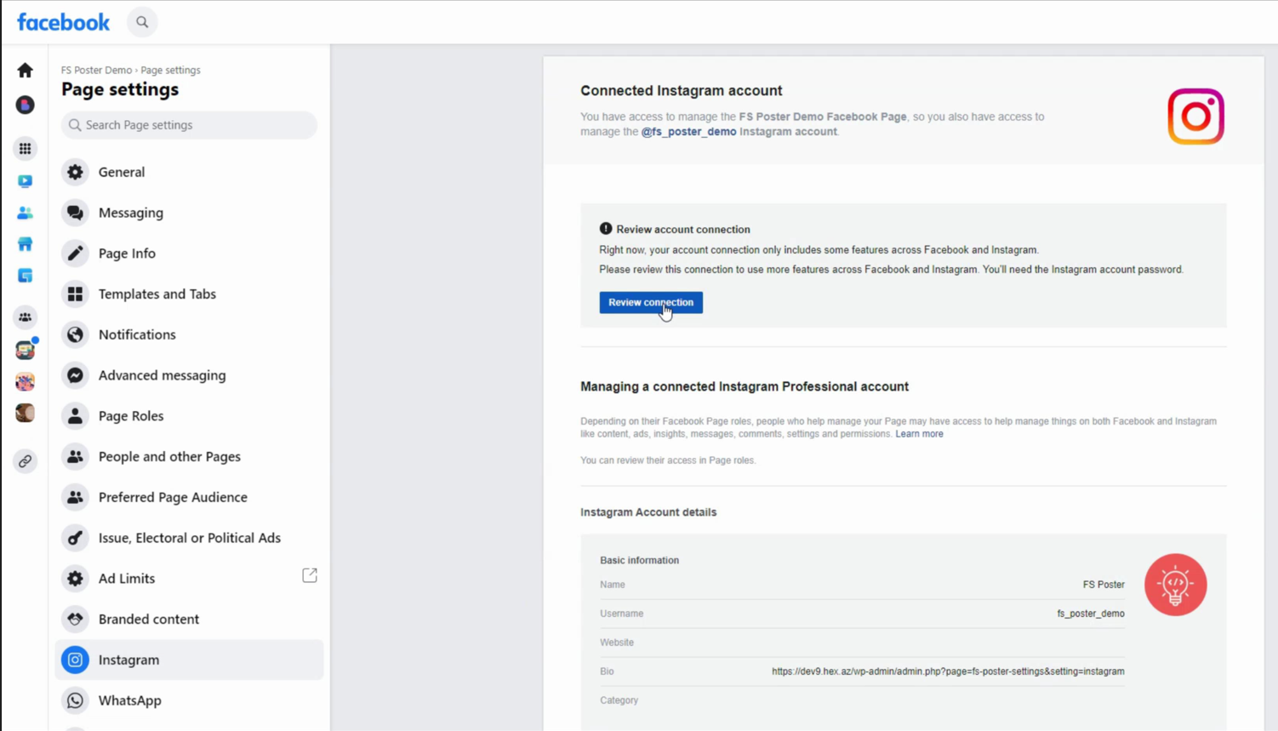
Task: Open the Facebook search icon
Action: point(142,22)
